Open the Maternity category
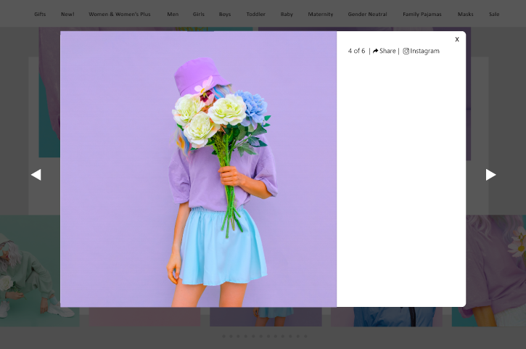526x349 pixels. tap(321, 14)
